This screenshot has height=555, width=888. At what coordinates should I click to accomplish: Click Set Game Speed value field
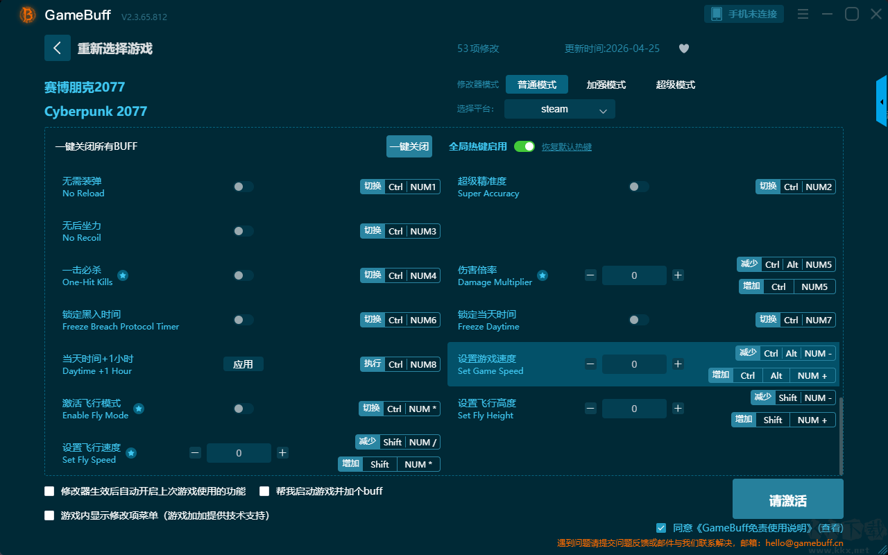tap(634, 364)
